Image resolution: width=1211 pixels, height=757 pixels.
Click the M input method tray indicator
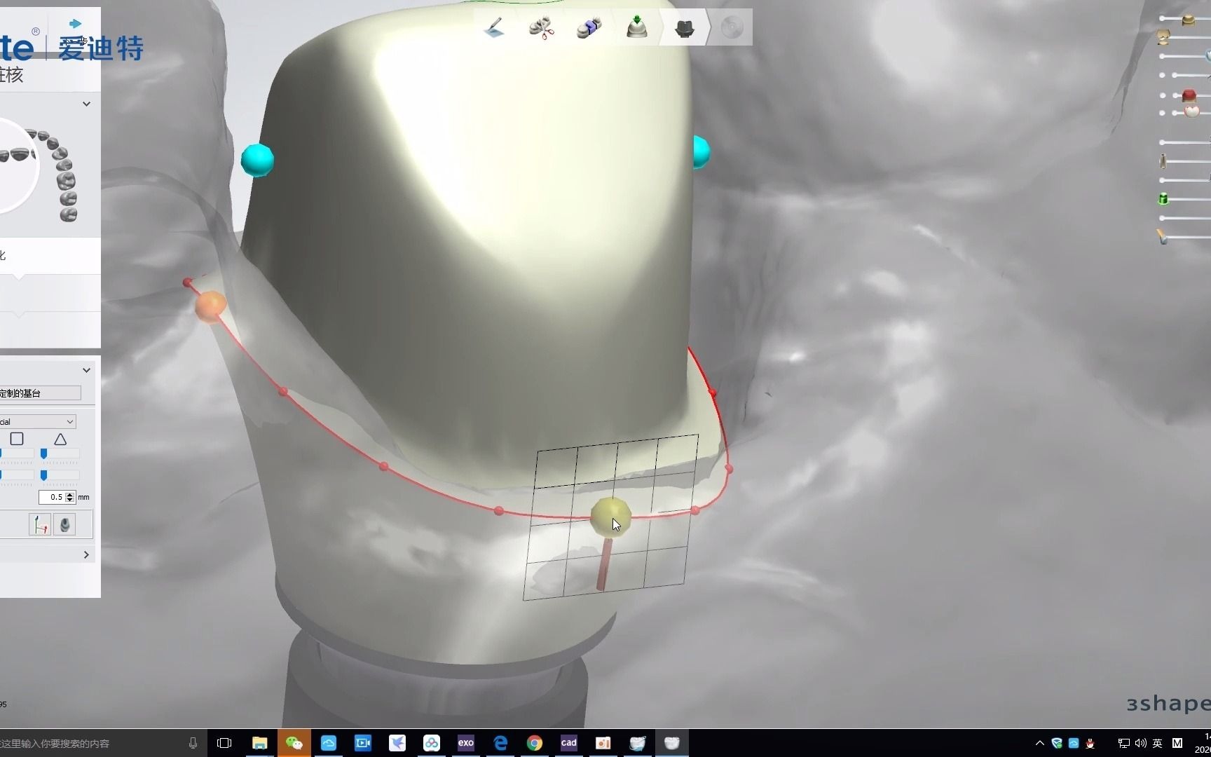tap(1177, 743)
